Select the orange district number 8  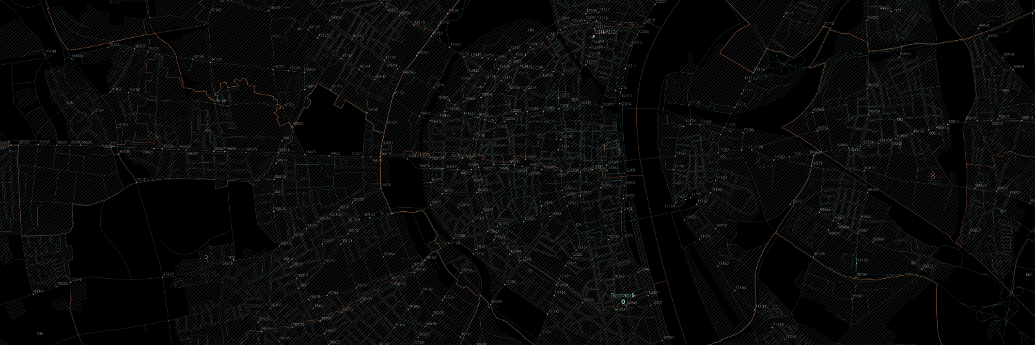click(x=933, y=176)
